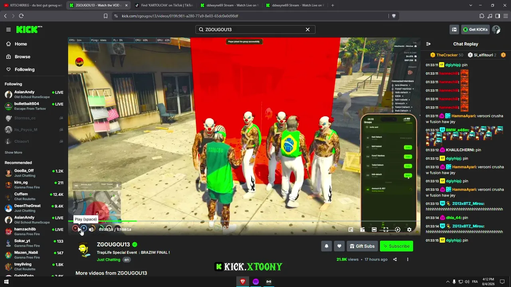Switch to the KITSCHKRIEG YouTube tab
The height and width of the screenshot is (287, 511).
33,5
